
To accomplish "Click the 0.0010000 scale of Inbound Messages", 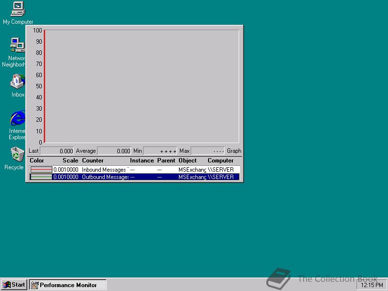I will (66, 169).
